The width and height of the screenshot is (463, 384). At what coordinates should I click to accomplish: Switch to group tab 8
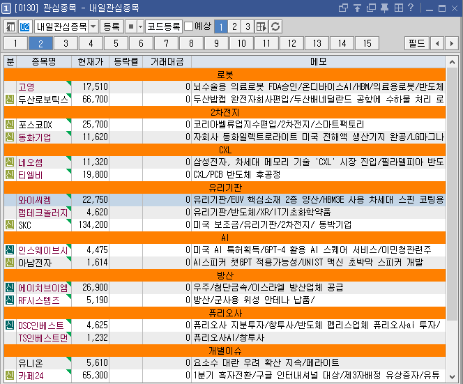pyautogui.click(x=191, y=43)
